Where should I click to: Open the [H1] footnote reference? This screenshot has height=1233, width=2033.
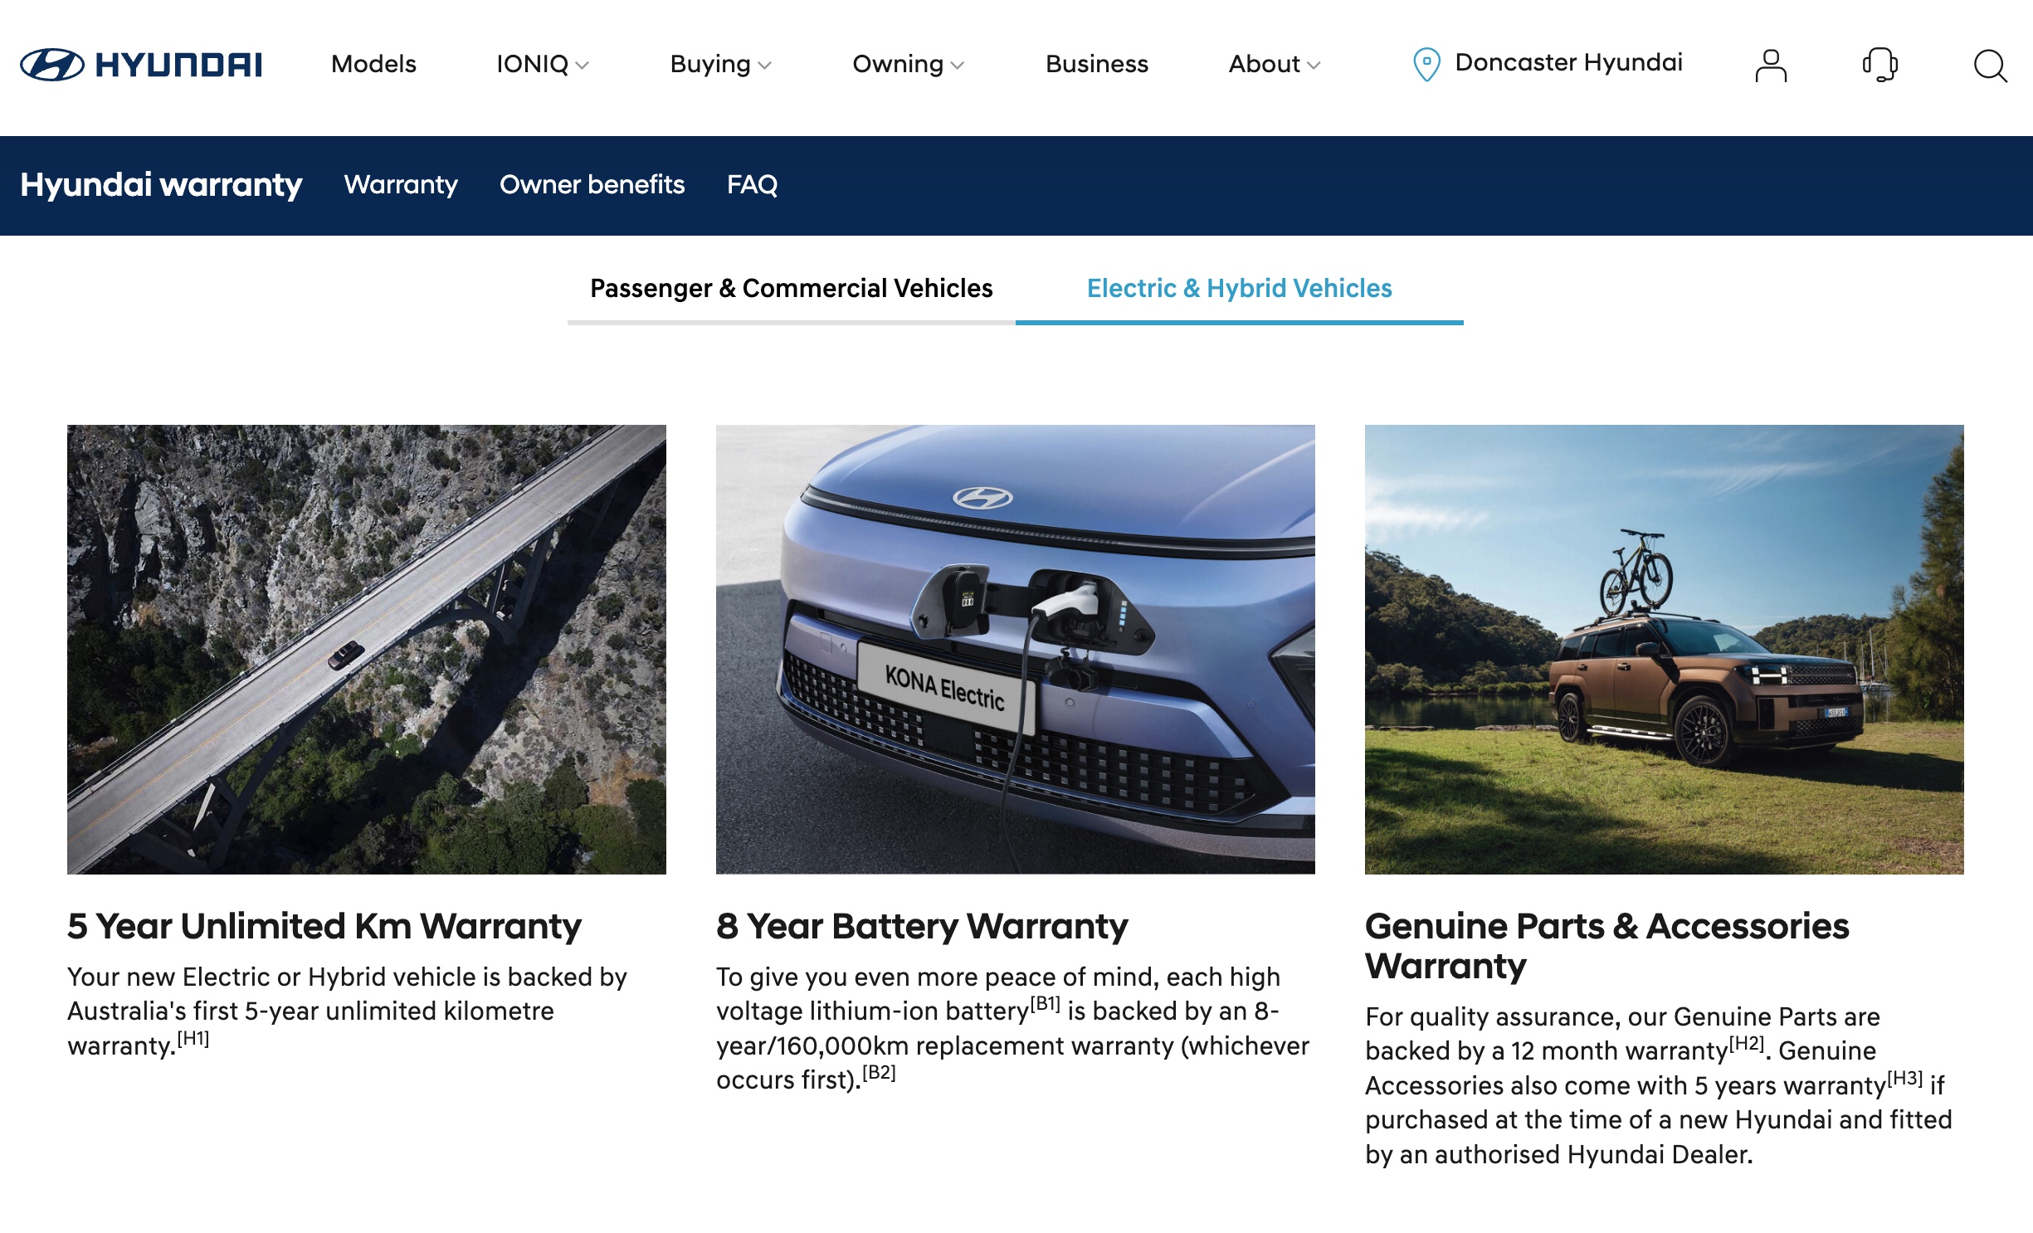[193, 1039]
